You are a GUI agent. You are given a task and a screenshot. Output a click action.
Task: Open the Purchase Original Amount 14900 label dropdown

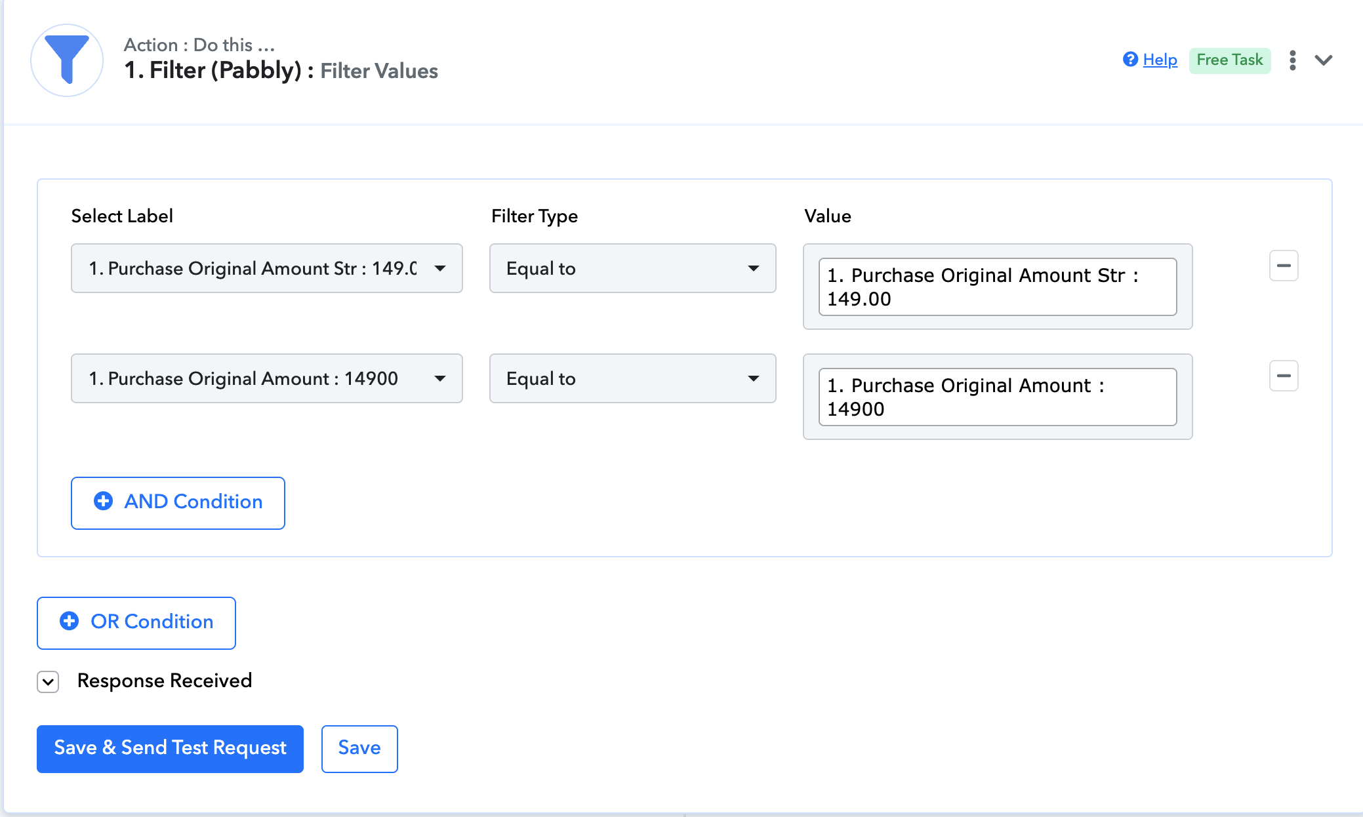click(266, 378)
